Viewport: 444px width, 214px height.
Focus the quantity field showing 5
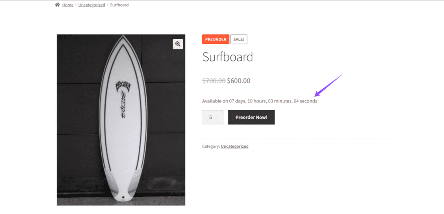click(x=213, y=117)
